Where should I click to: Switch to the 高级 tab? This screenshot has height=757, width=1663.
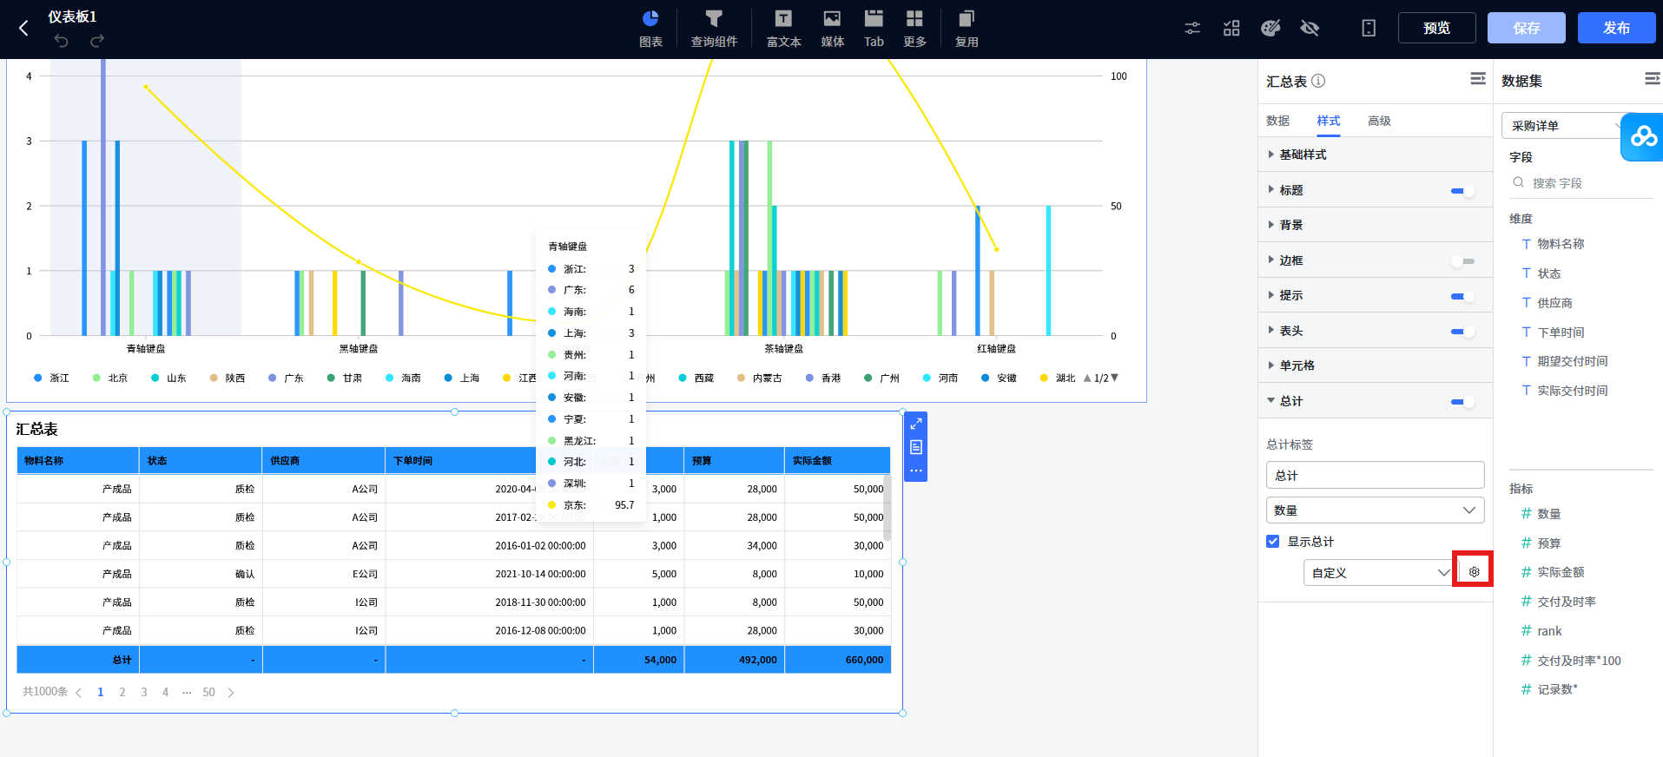tap(1379, 121)
